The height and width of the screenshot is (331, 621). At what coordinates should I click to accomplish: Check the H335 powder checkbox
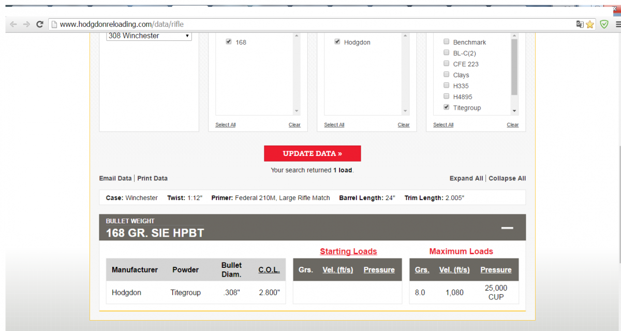coord(447,85)
